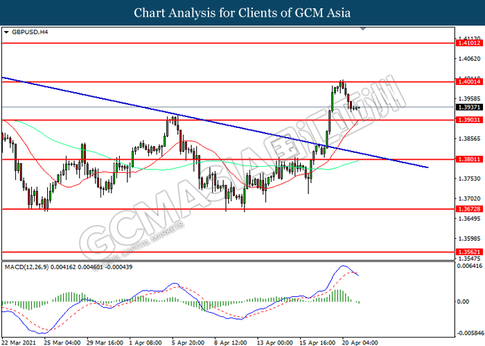The image size is (485, 346).
Task: Click the 1.35985 axis price value
Action: (469, 239)
